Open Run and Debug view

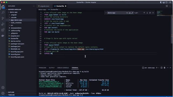tap(3, 24)
